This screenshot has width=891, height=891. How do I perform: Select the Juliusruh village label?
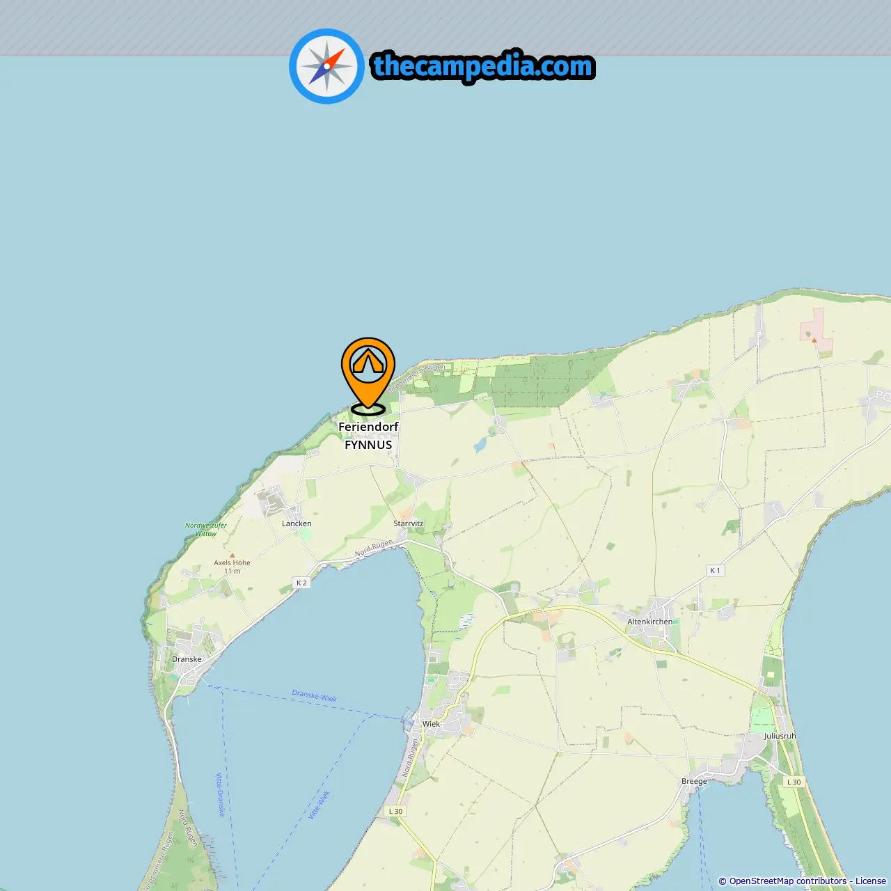(x=780, y=736)
